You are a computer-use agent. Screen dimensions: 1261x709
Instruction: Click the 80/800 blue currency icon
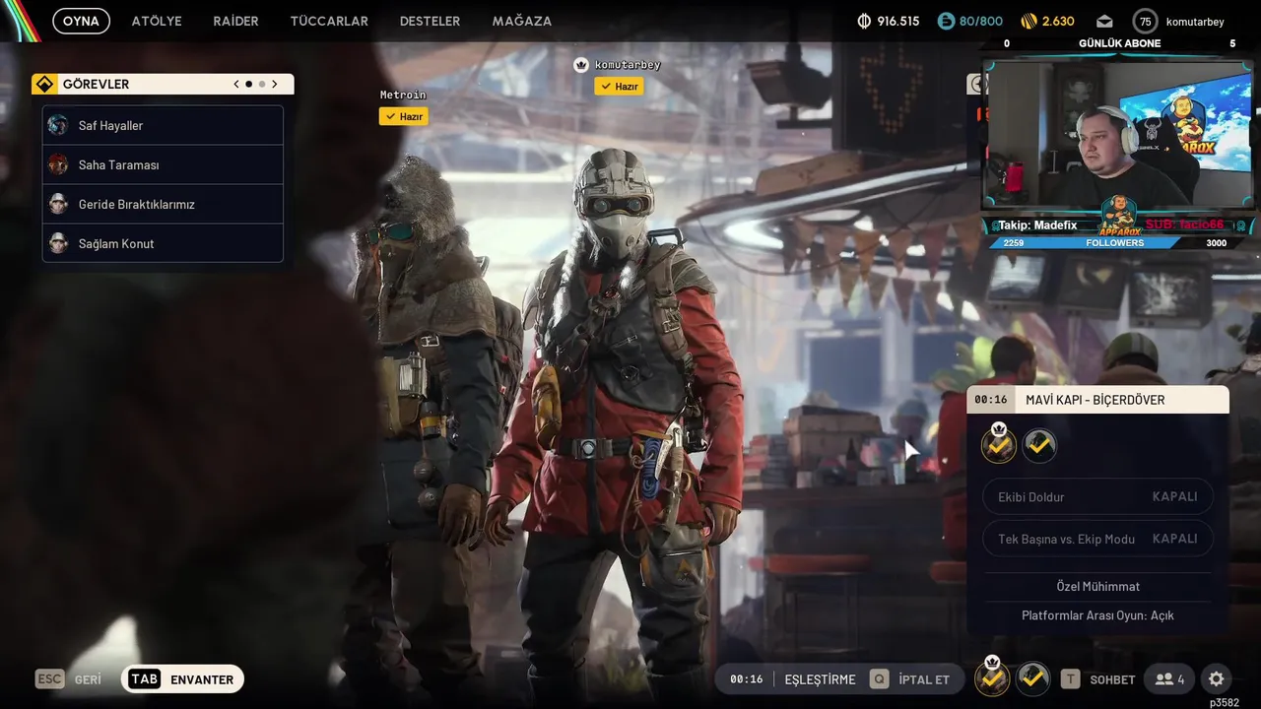click(946, 21)
